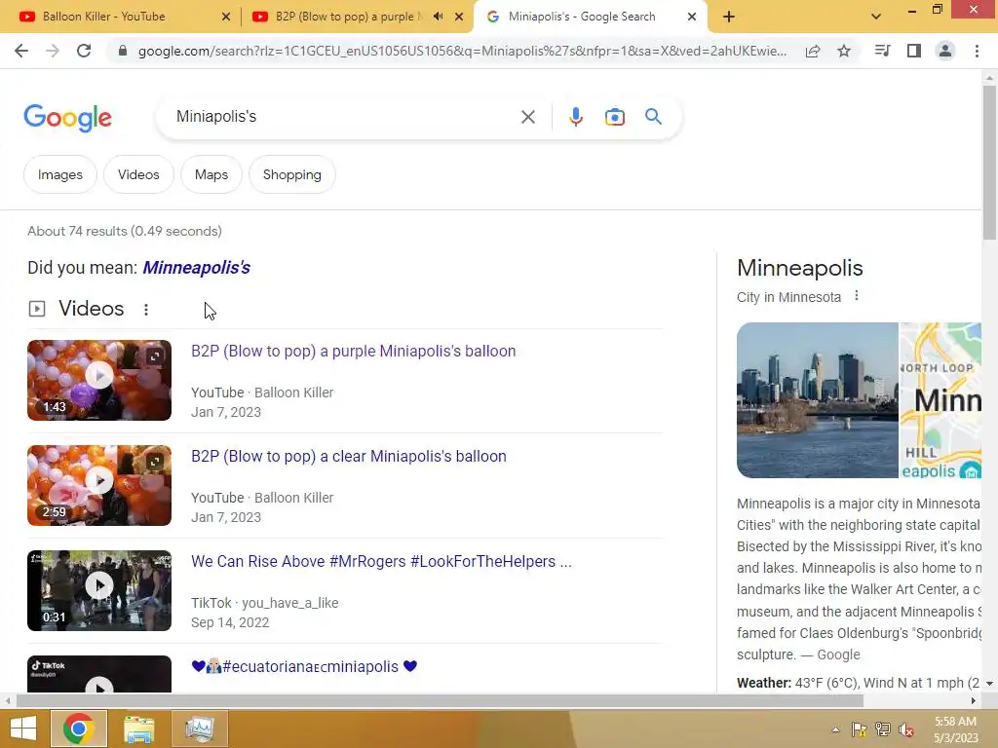
Task: Start voice search with microphone icon
Action: 576,117
